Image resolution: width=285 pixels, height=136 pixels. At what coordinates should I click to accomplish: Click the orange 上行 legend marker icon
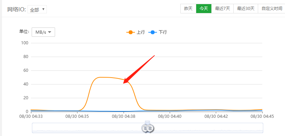coord(130,33)
